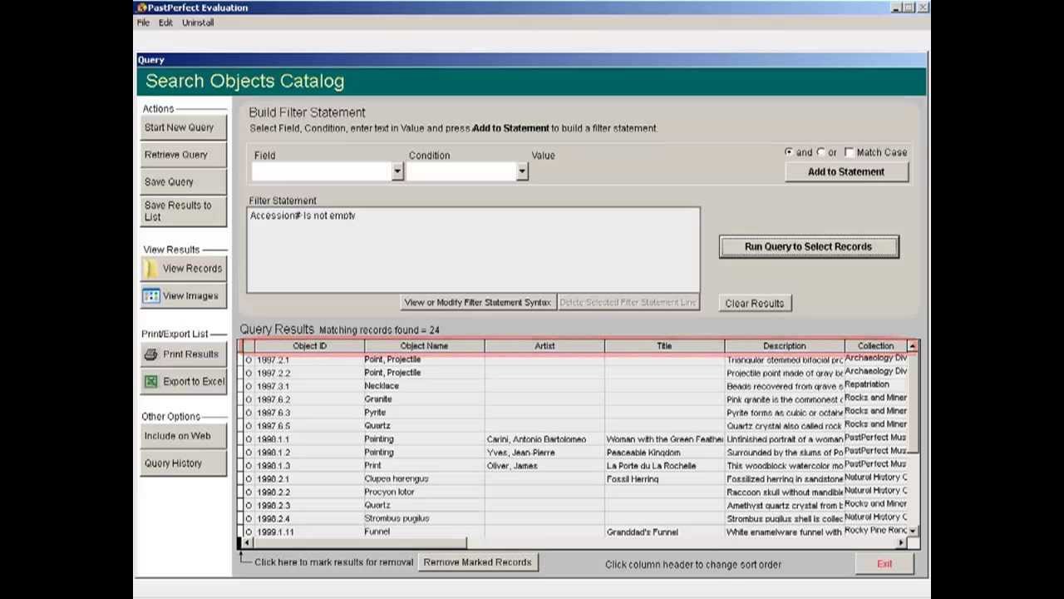1064x599 pixels.
Task: Click the Remove Marked Records button
Action: click(477, 562)
